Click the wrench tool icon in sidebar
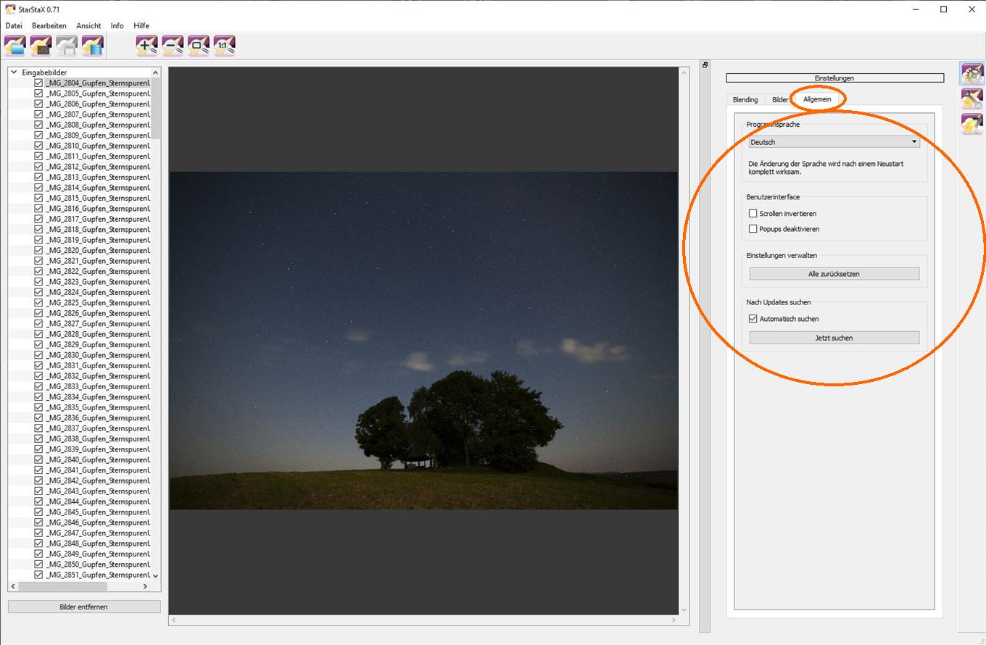The width and height of the screenshot is (986, 645). coord(972,99)
